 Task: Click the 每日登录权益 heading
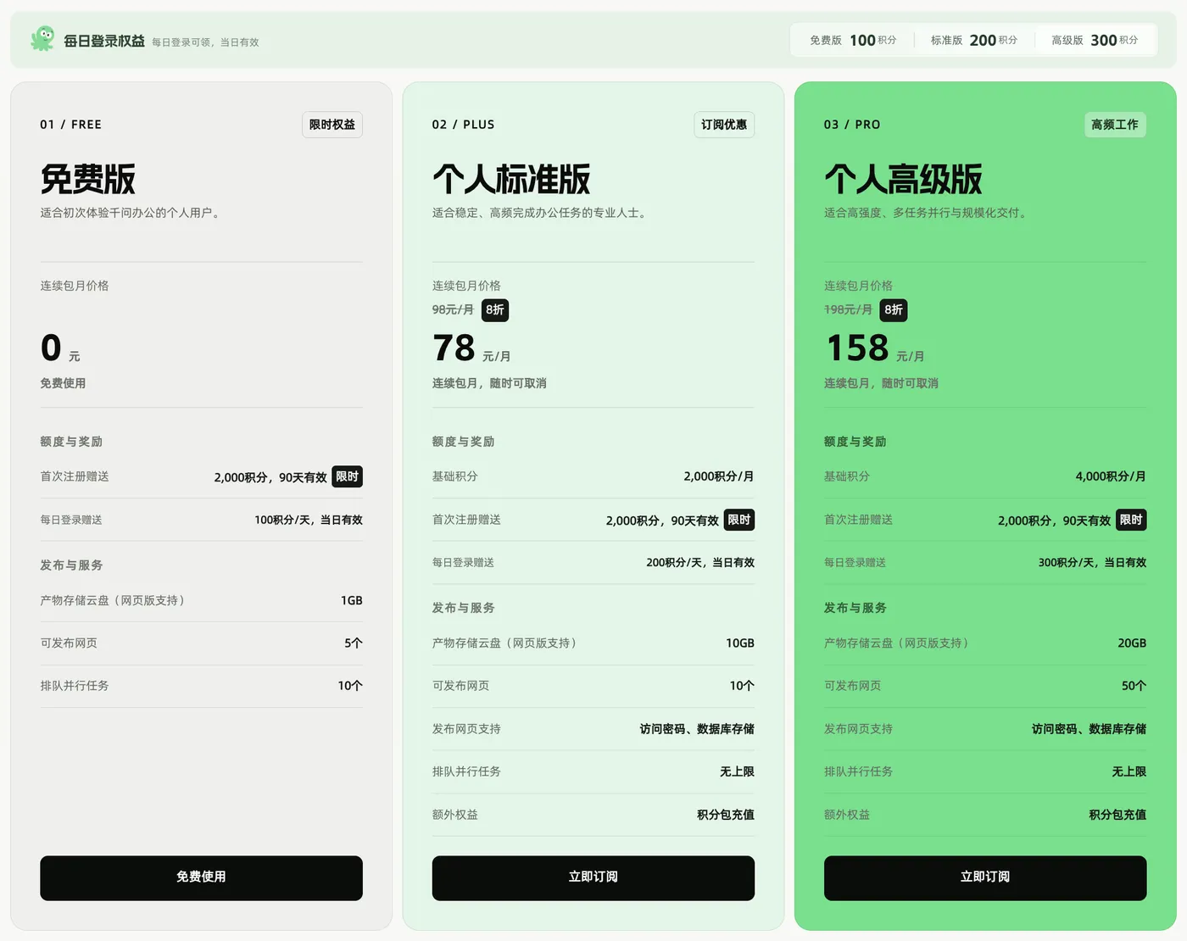(x=104, y=41)
